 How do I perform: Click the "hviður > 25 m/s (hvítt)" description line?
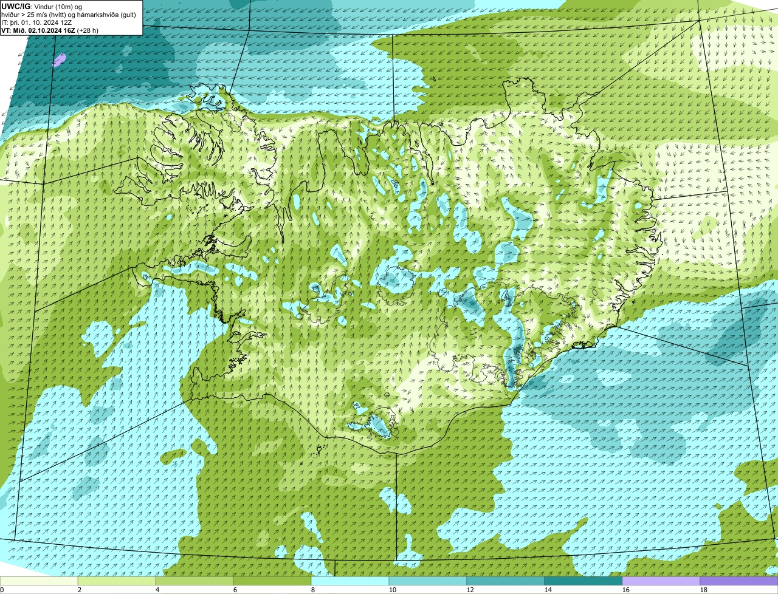tap(69, 14)
